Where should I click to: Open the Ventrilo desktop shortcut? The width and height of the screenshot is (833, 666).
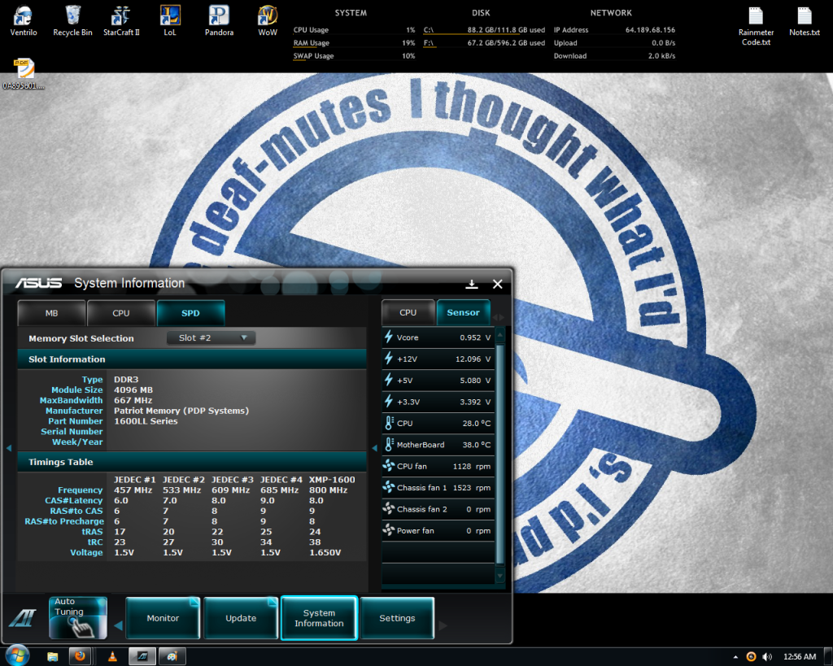point(24,20)
